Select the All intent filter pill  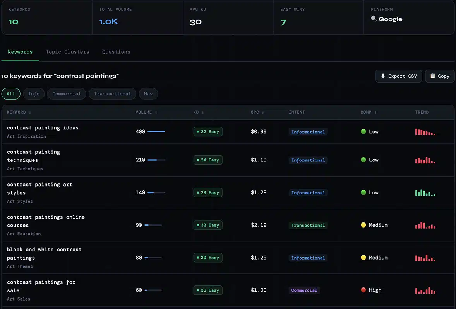click(x=11, y=94)
